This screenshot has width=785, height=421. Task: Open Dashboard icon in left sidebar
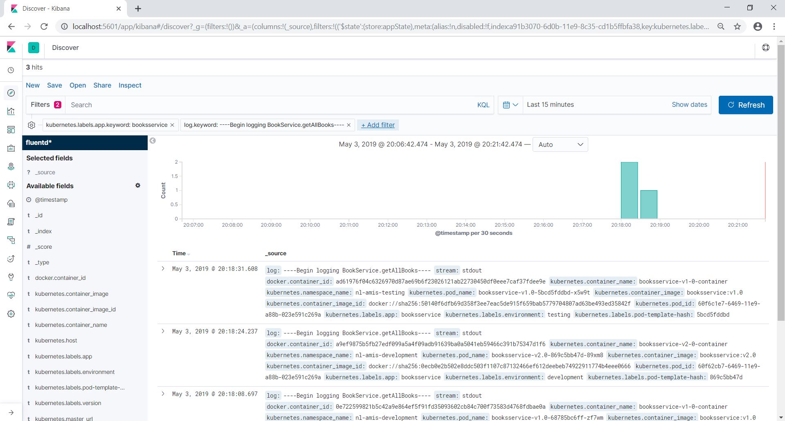11,130
